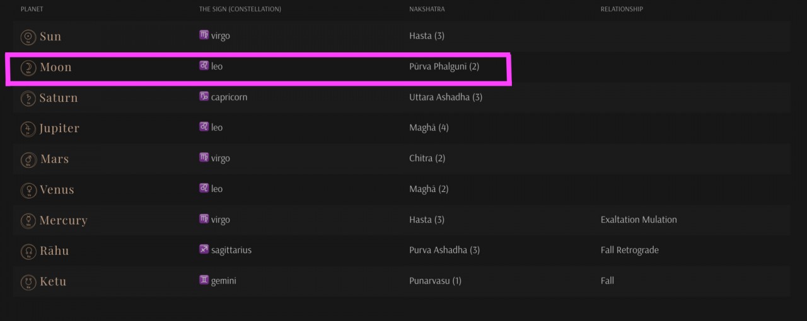Click the Purva Phalguni (2) nakshatra text
The width and height of the screenshot is (807, 321).
[444, 66]
